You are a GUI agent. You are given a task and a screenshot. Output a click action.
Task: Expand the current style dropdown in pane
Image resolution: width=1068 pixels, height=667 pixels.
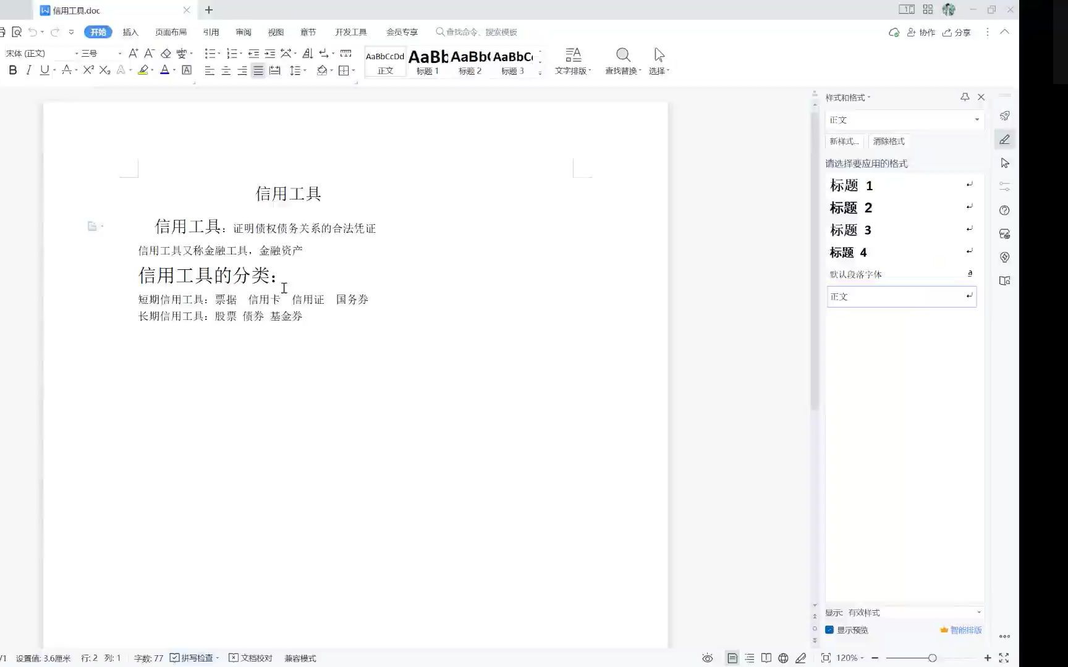(977, 120)
